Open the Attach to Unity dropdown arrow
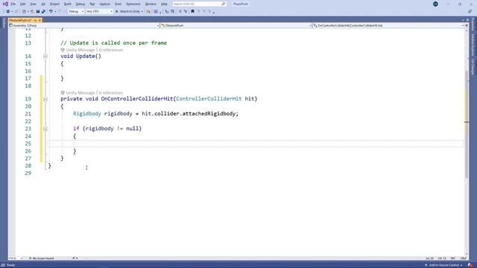Image resolution: width=477 pixels, height=268 pixels. pyautogui.click(x=142, y=12)
